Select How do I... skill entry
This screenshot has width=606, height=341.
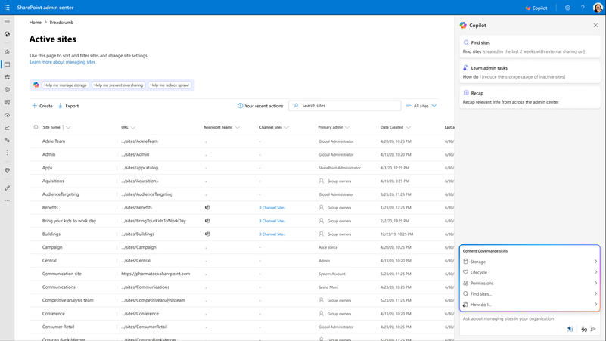tap(530, 305)
